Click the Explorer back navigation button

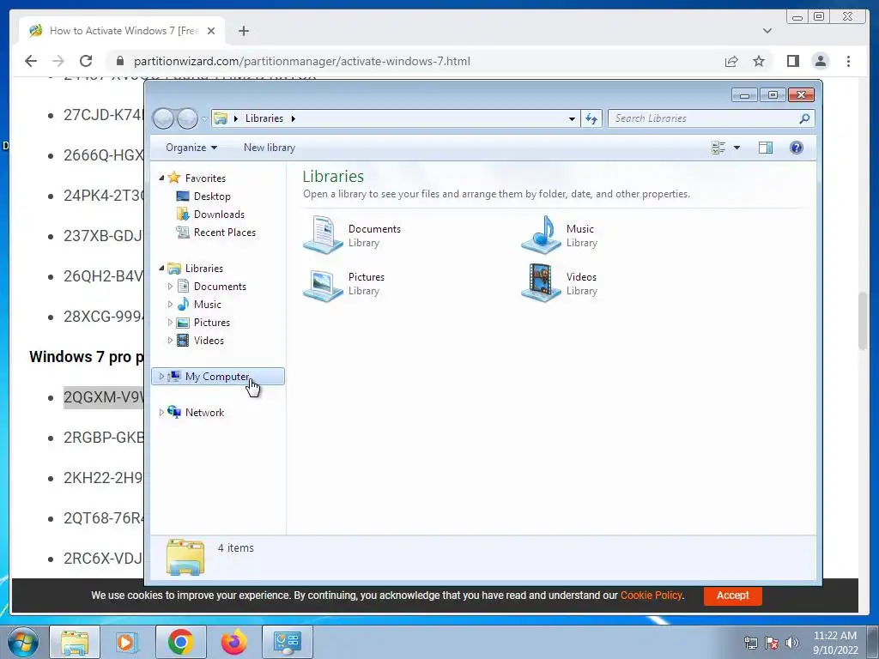coord(164,118)
